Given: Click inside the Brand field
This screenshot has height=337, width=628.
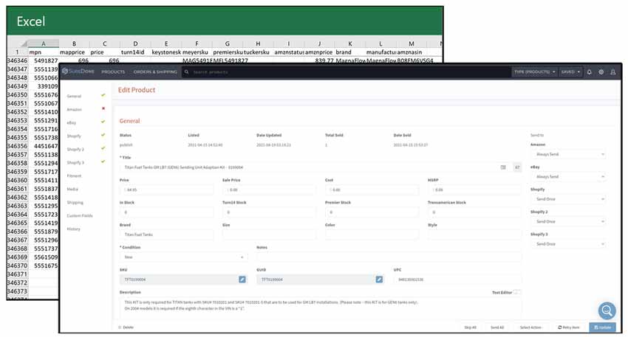Looking at the screenshot, I should pyautogui.click(x=166, y=234).
